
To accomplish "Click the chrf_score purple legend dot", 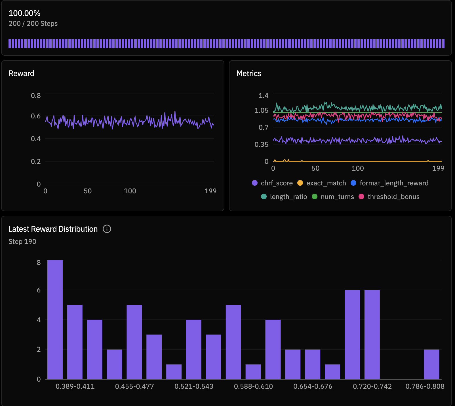I will click(255, 183).
